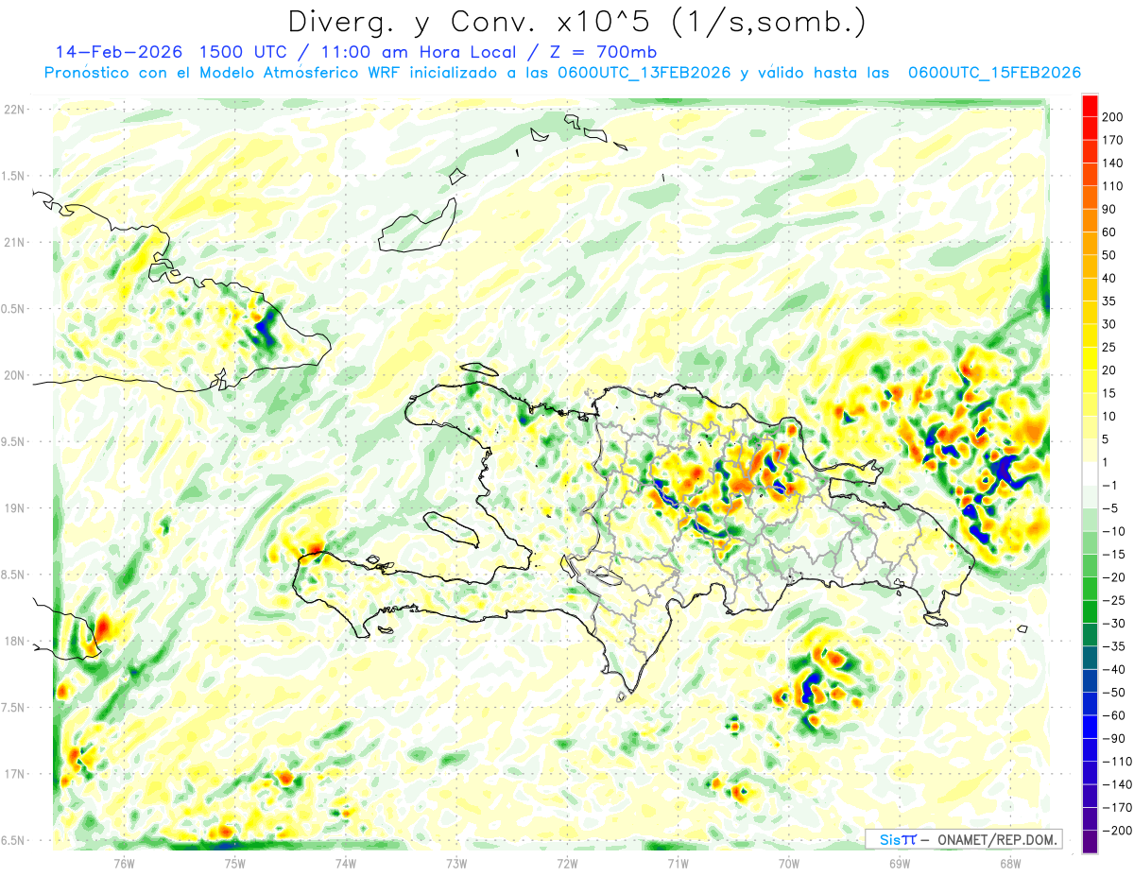Click the "76W" longitude label
The image size is (1134, 876).
click(124, 862)
